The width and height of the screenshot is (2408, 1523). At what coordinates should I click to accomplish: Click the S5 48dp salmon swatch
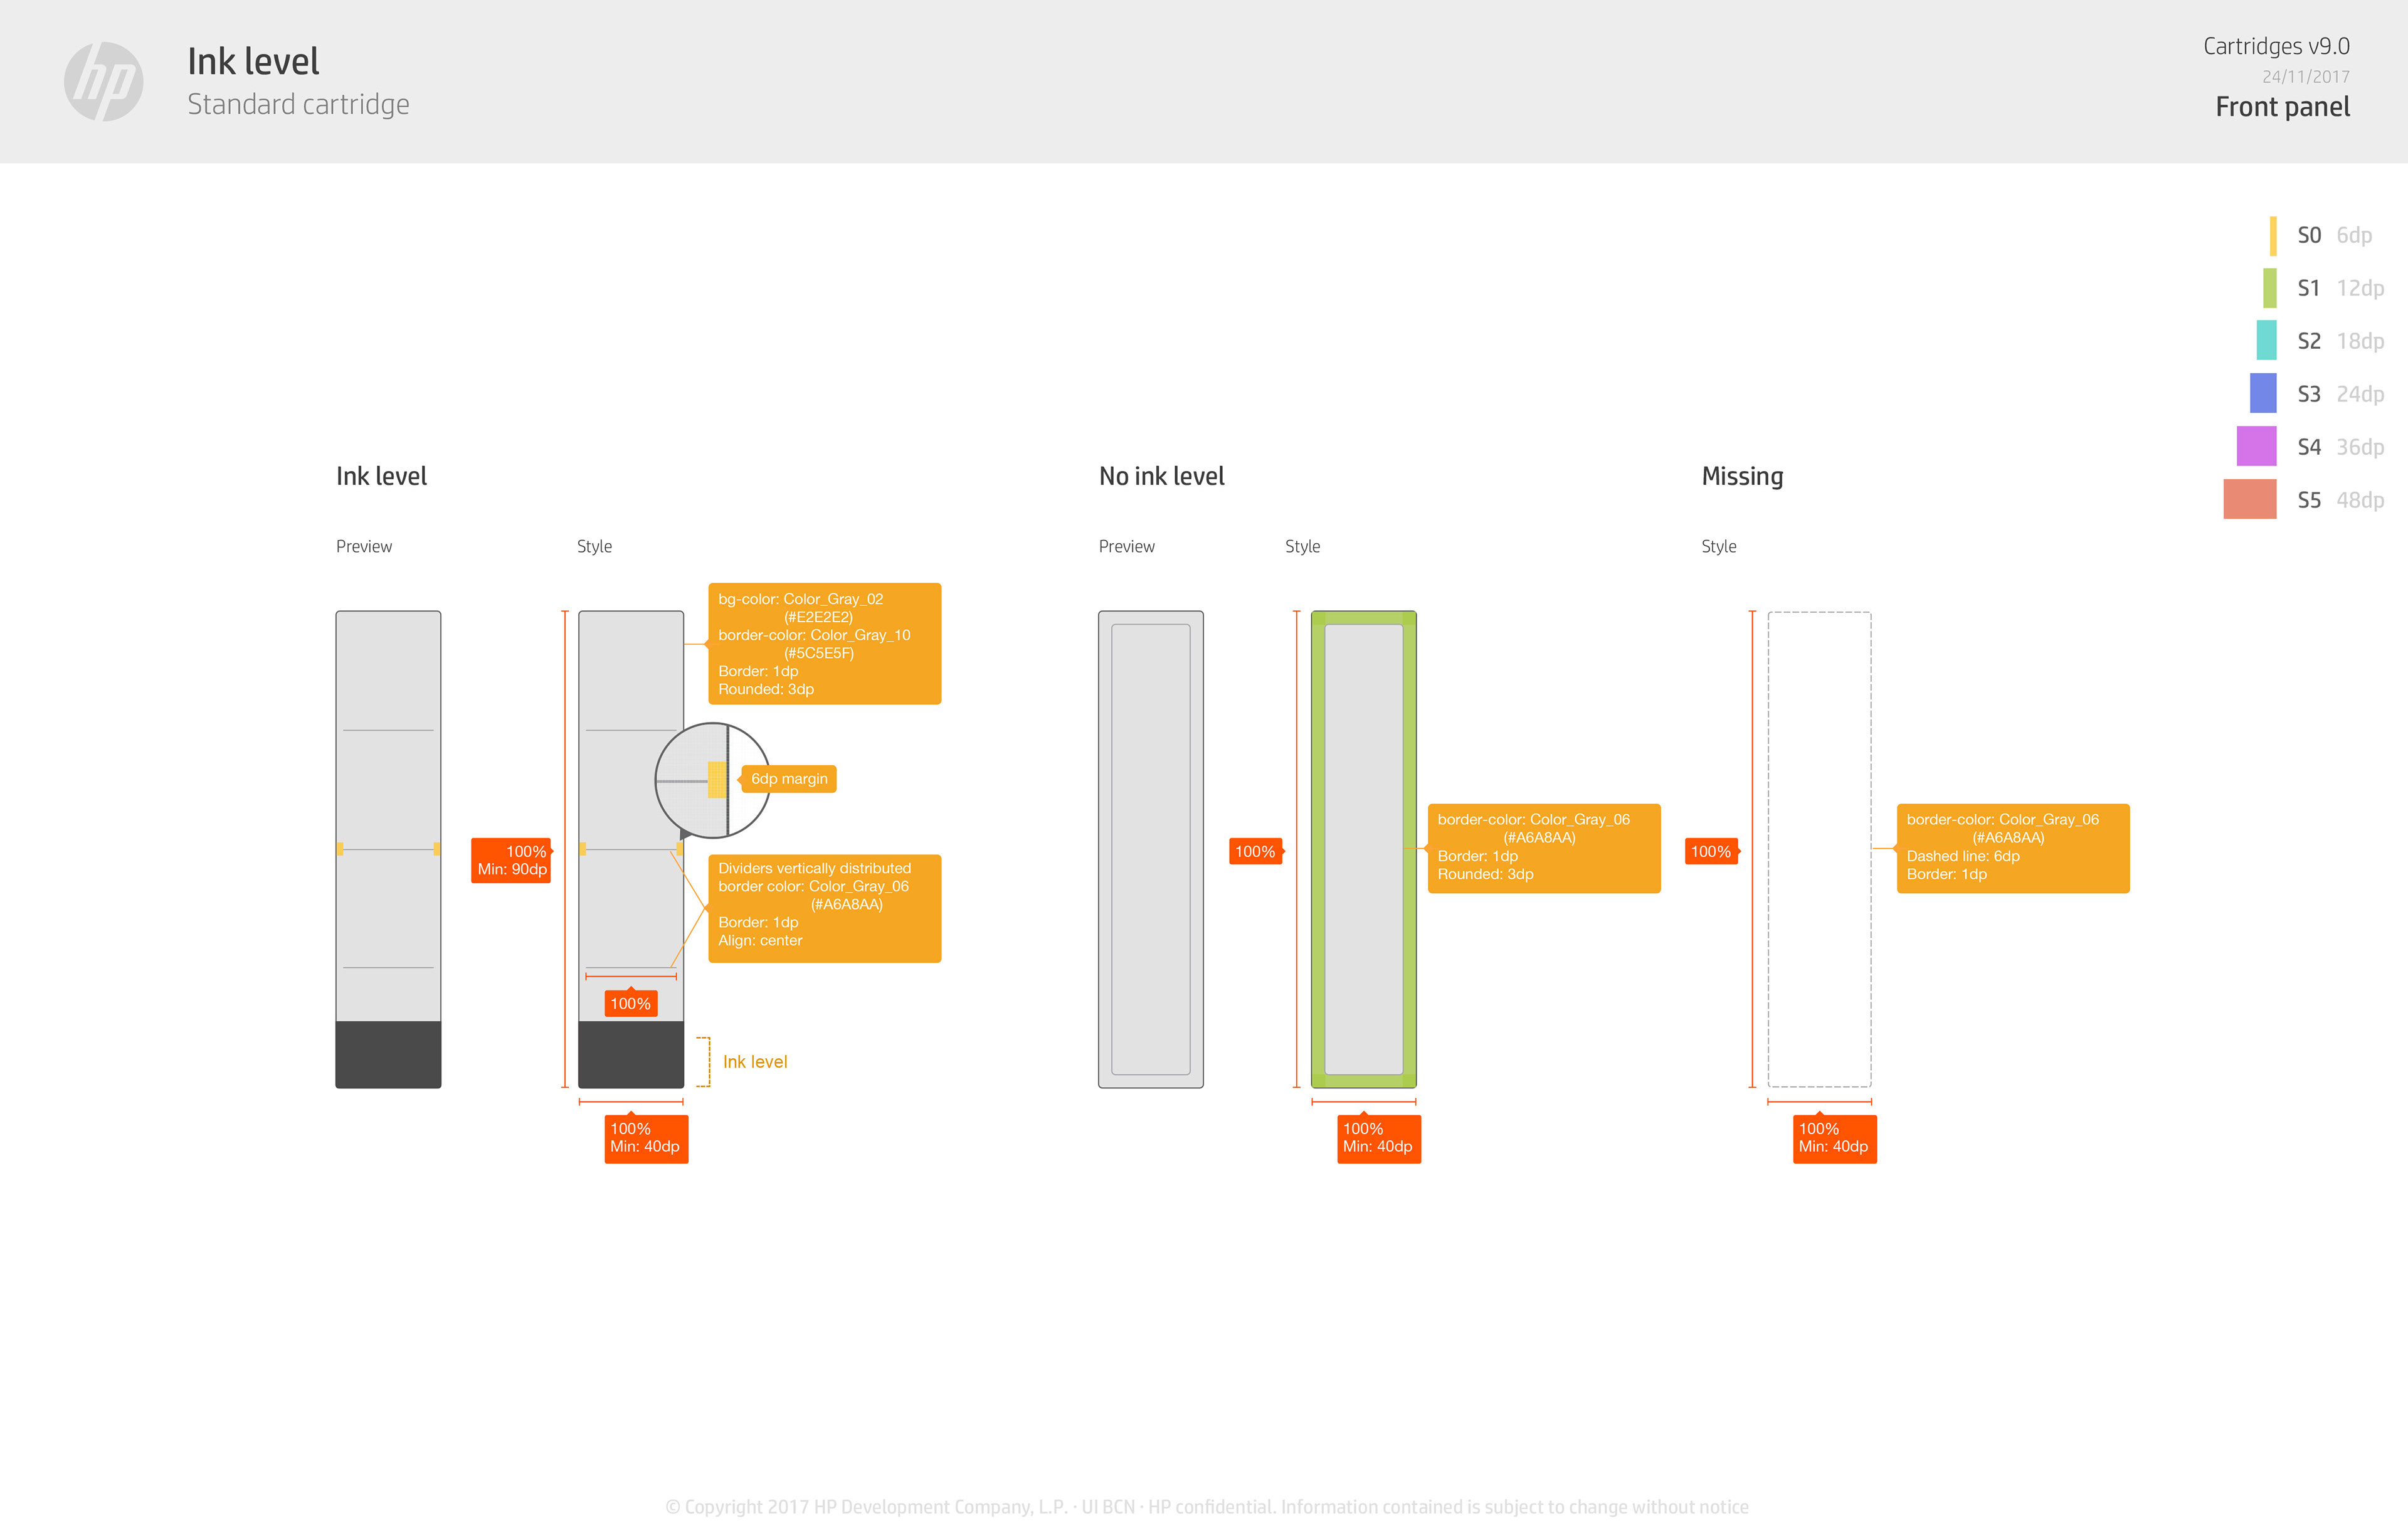(2249, 499)
